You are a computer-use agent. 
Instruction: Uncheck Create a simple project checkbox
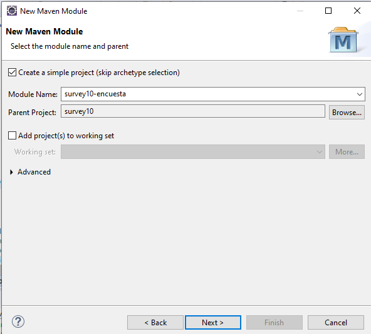pos(12,73)
